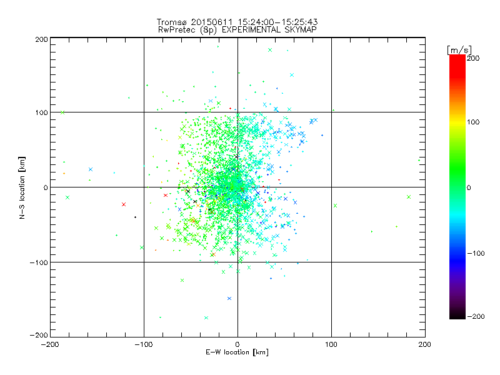Click the blue X marker near -155 km E-W, 25 km N-S
This screenshot has height=375, width=500.
(x=91, y=169)
